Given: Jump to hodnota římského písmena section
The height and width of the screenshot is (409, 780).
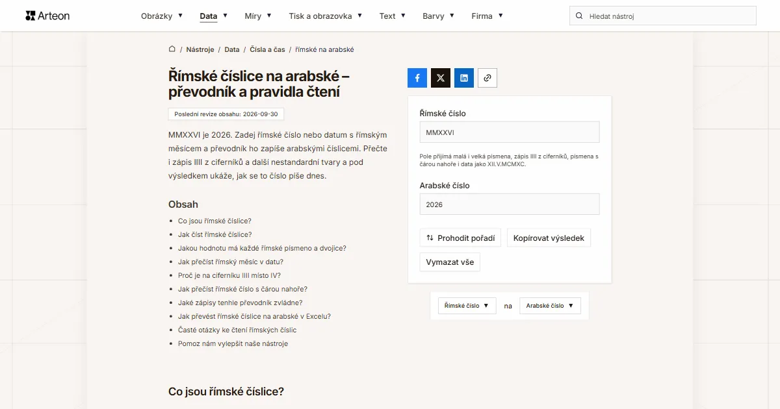Looking at the screenshot, I should click(262, 248).
